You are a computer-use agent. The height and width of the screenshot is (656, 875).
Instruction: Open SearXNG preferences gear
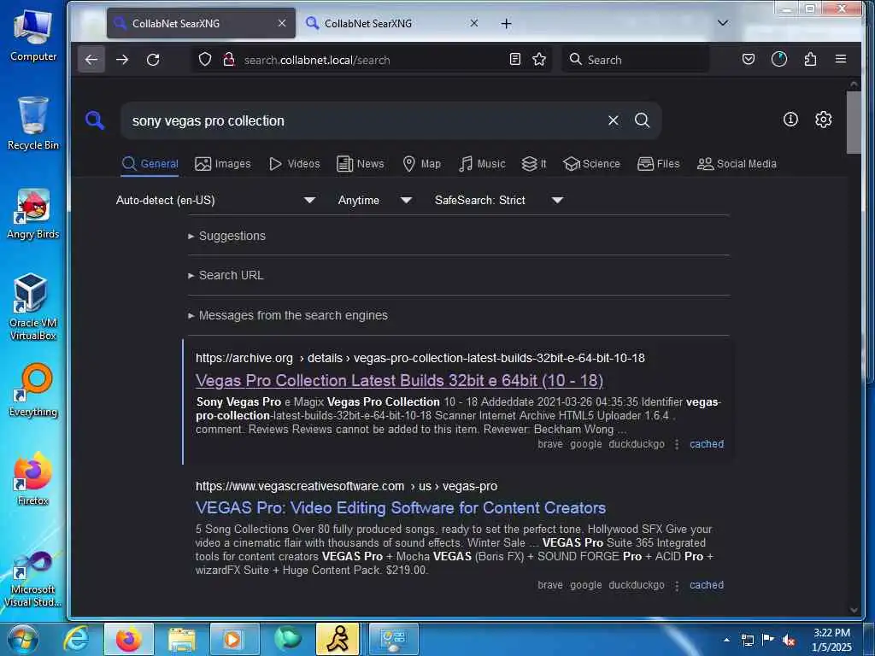823,120
